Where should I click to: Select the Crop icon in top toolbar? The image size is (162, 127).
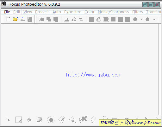(81, 19)
